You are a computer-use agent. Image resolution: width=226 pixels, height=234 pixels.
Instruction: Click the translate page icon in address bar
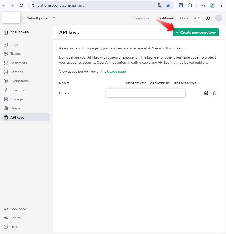click(x=160, y=5)
